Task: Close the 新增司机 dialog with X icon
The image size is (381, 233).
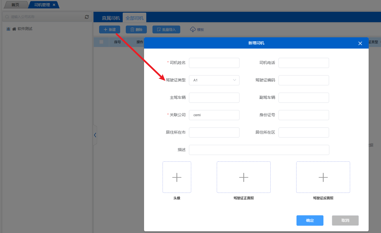Action: click(x=360, y=43)
